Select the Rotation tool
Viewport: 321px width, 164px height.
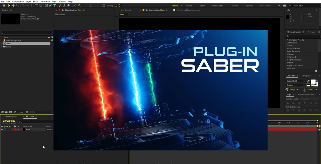coord(37,6)
